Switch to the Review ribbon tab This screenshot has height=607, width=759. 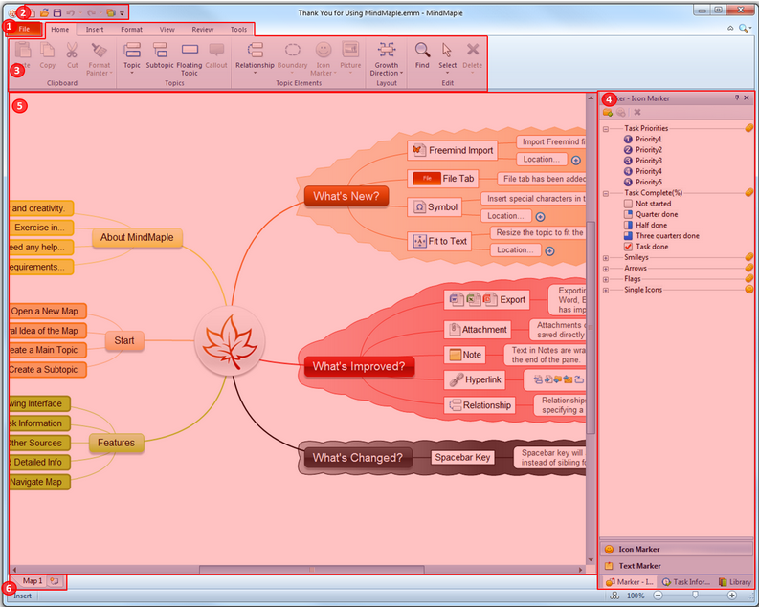click(203, 30)
